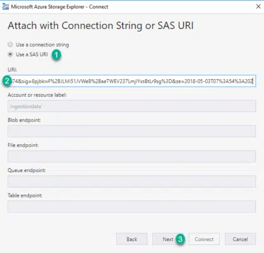264x253 pixels.
Task: Click the Connect button
Action: [204, 239]
